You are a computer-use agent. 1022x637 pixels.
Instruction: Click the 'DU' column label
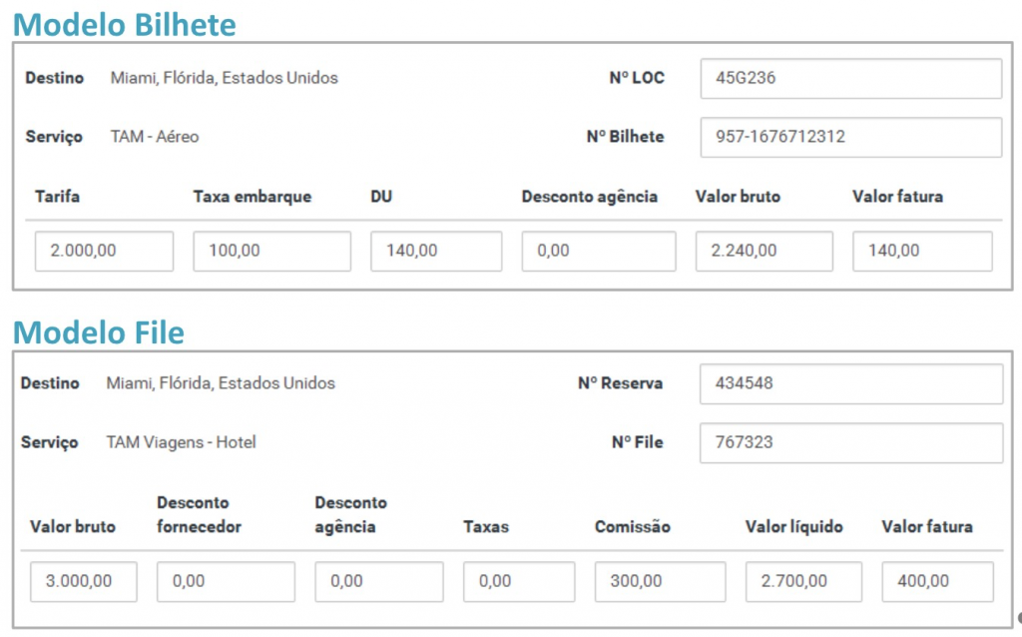[x=381, y=197]
